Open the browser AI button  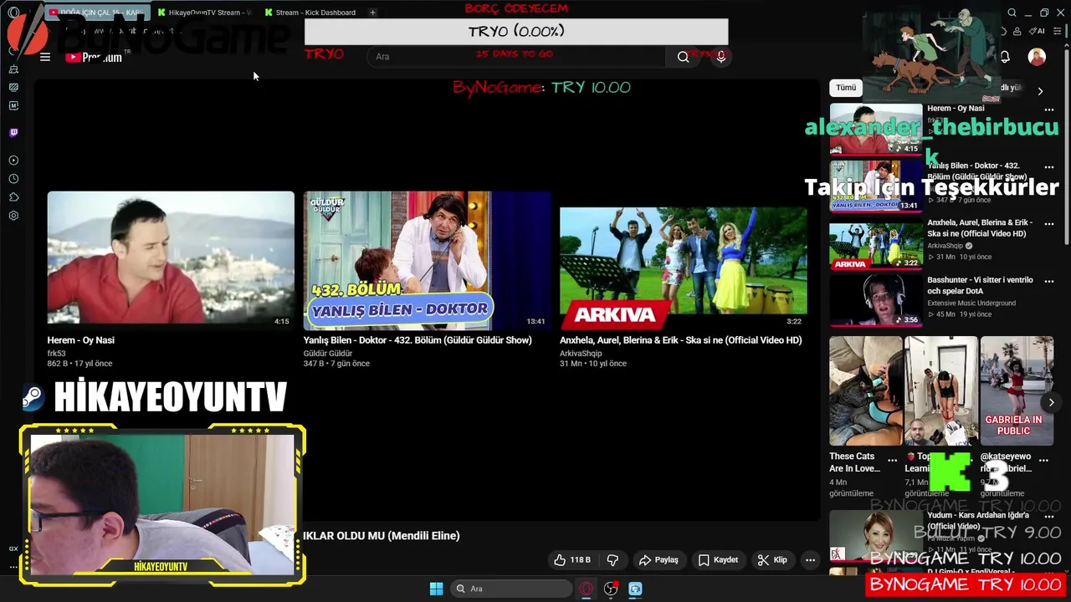(x=1038, y=31)
